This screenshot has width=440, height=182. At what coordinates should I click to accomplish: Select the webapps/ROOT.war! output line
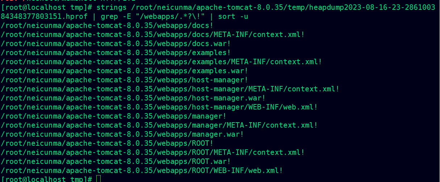116,161
